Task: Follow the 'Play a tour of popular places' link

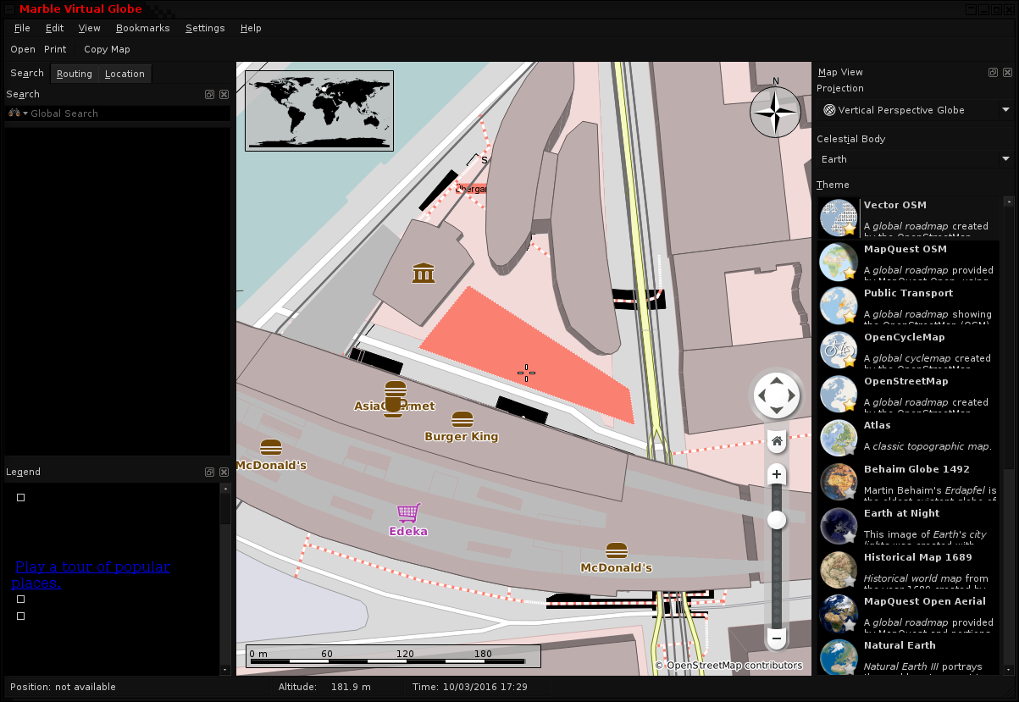Action: [x=91, y=575]
